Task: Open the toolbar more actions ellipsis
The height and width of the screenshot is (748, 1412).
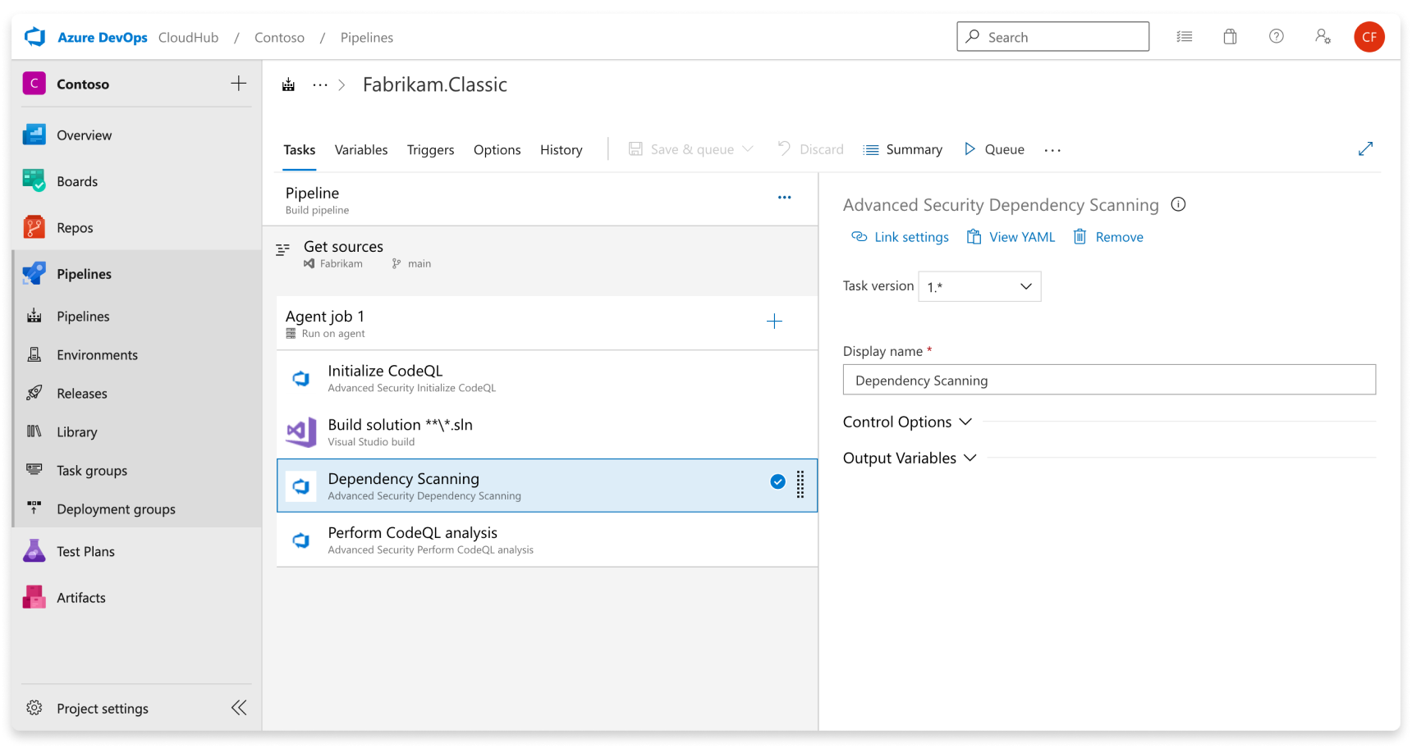Action: [1052, 150]
